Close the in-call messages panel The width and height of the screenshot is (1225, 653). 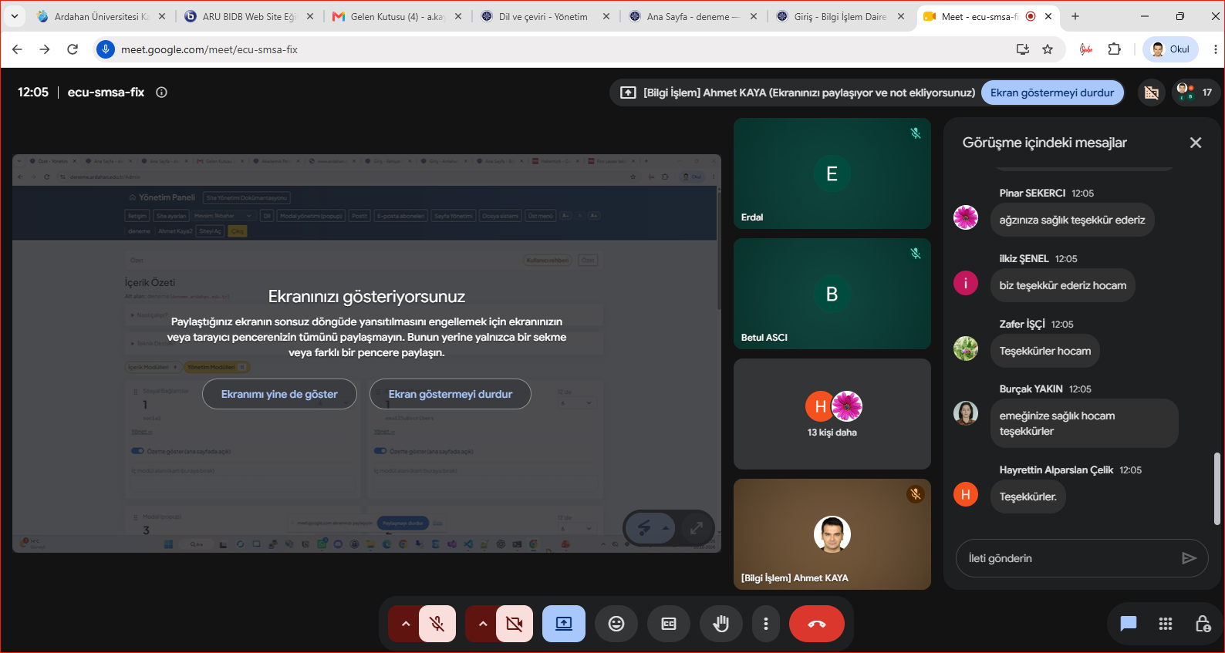click(1196, 143)
